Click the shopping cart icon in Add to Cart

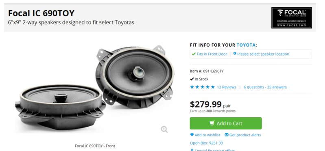pyautogui.click(x=212, y=123)
